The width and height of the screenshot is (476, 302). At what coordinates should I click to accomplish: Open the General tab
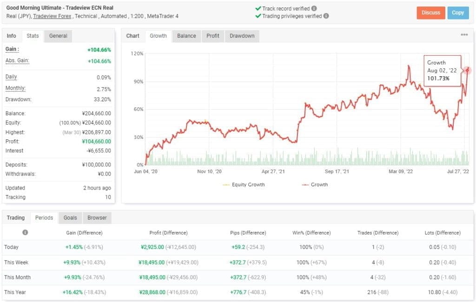(58, 36)
